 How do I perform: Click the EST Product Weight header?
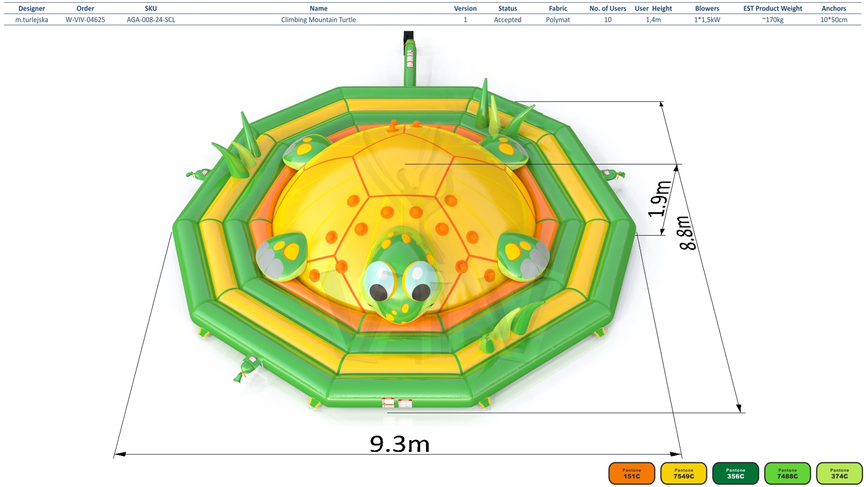point(773,9)
